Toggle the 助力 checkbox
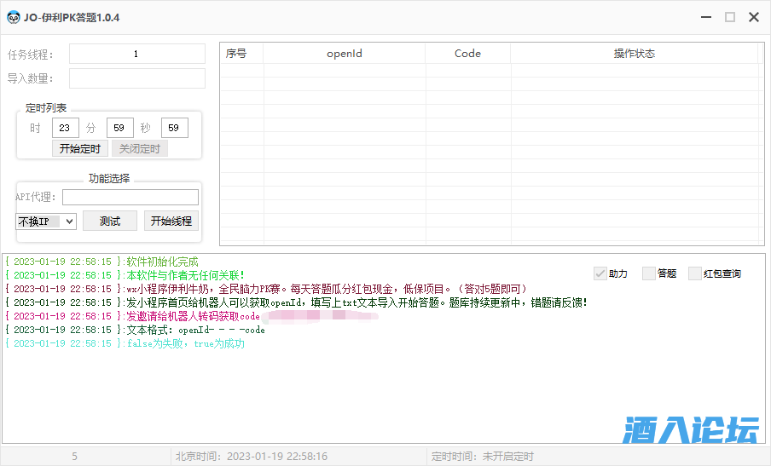This screenshot has height=466, width=771. [600, 273]
